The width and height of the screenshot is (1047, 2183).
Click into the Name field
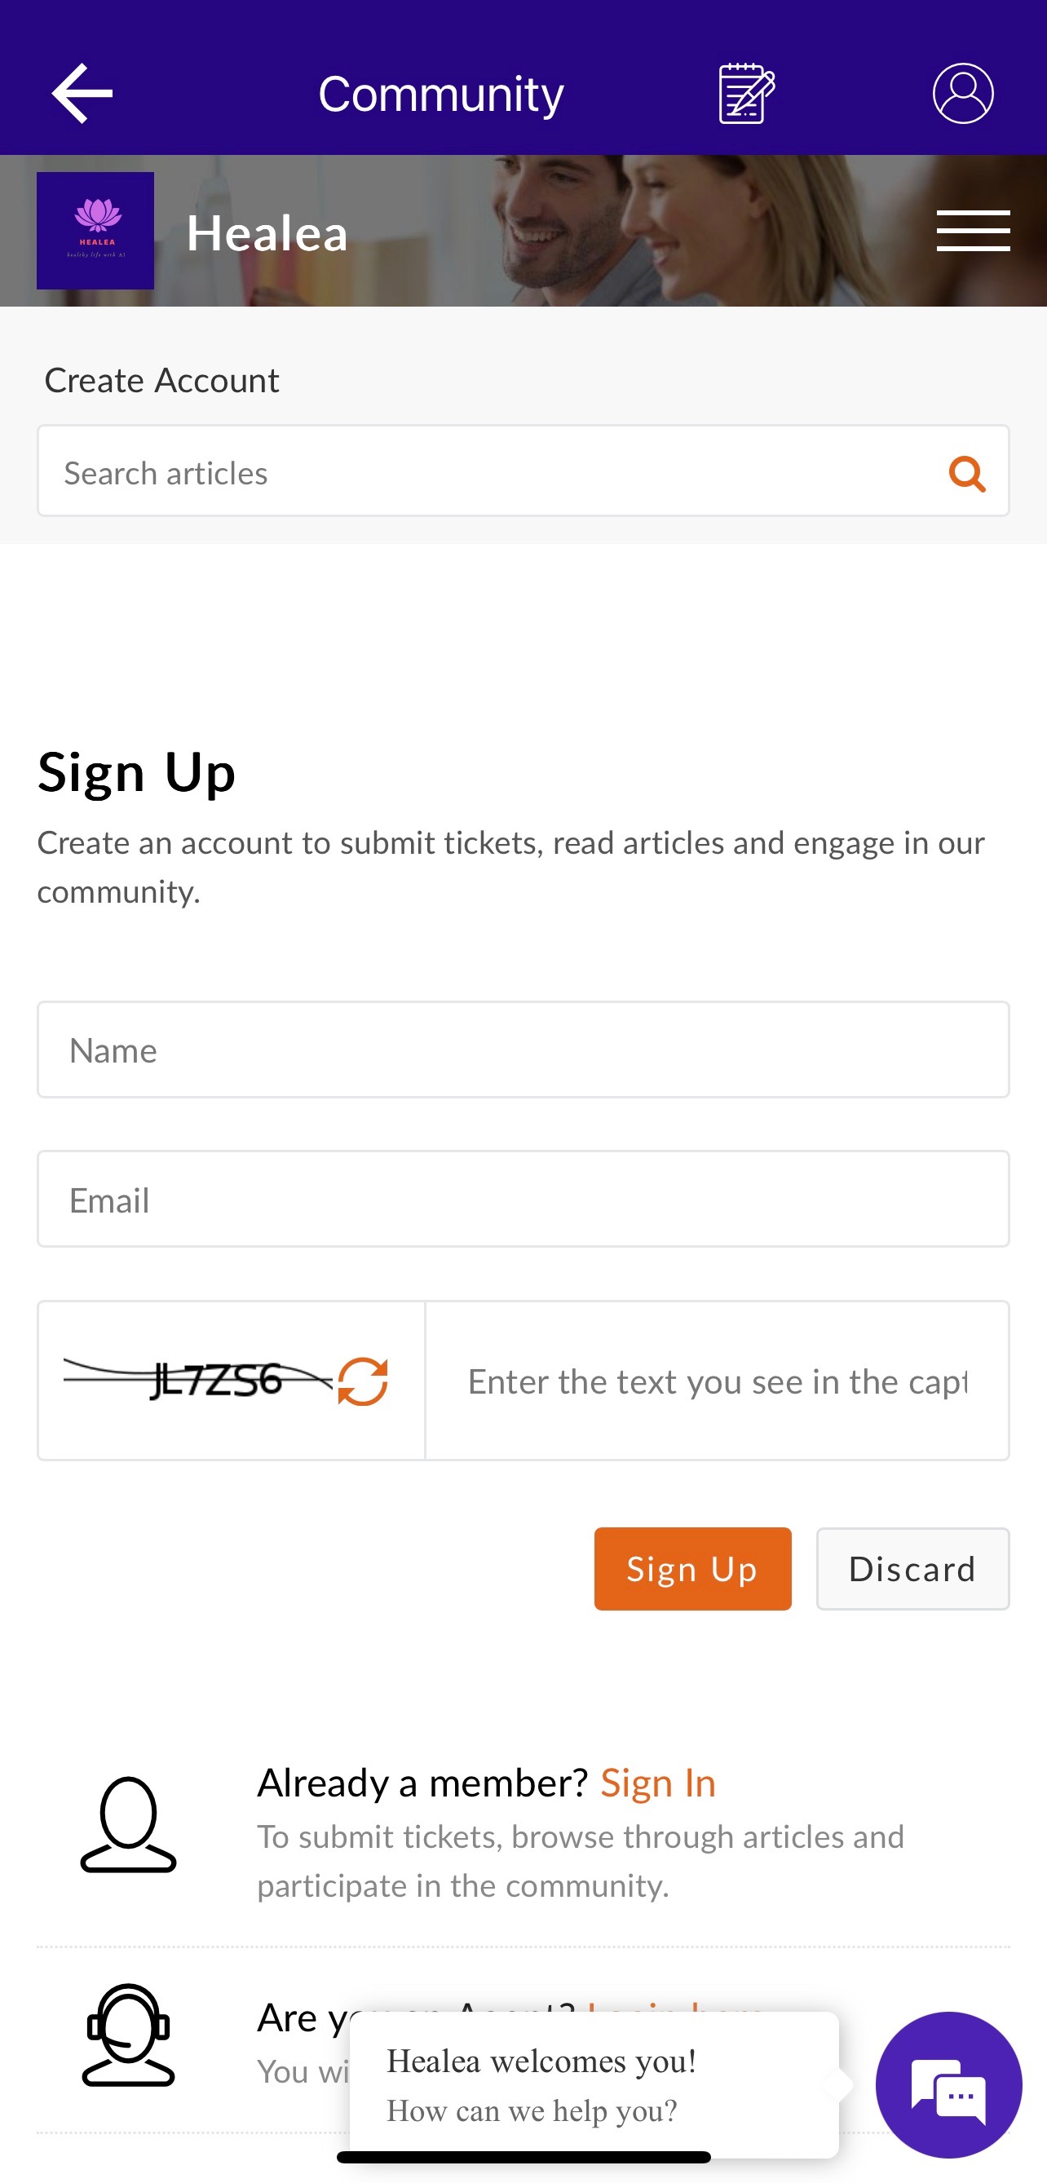pos(523,1050)
